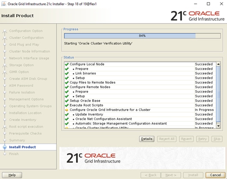Click 'Copy Files to Remote Nodes' row
The image size is (227, 179).
coord(93,82)
